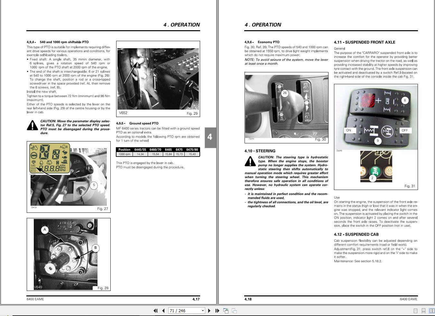
Task: Click the caution warning triangle in Steering section
Action: click(x=250, y=161)
